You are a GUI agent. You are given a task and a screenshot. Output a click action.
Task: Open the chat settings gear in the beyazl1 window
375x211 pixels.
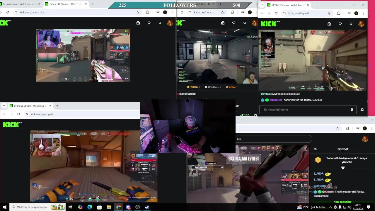point(362,110)
